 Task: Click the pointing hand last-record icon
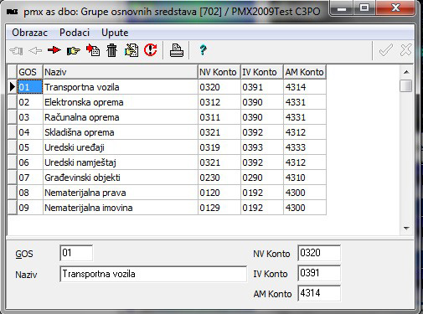[x=73, y=50]
